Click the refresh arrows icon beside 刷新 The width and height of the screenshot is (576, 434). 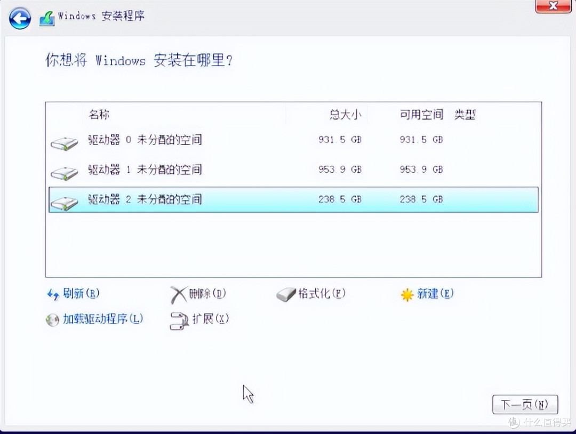tap(53, 294)
